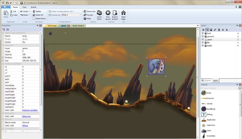Rename the layer with the pencil icon
This screenshot has width=242, height=139.
pos(215,30)
